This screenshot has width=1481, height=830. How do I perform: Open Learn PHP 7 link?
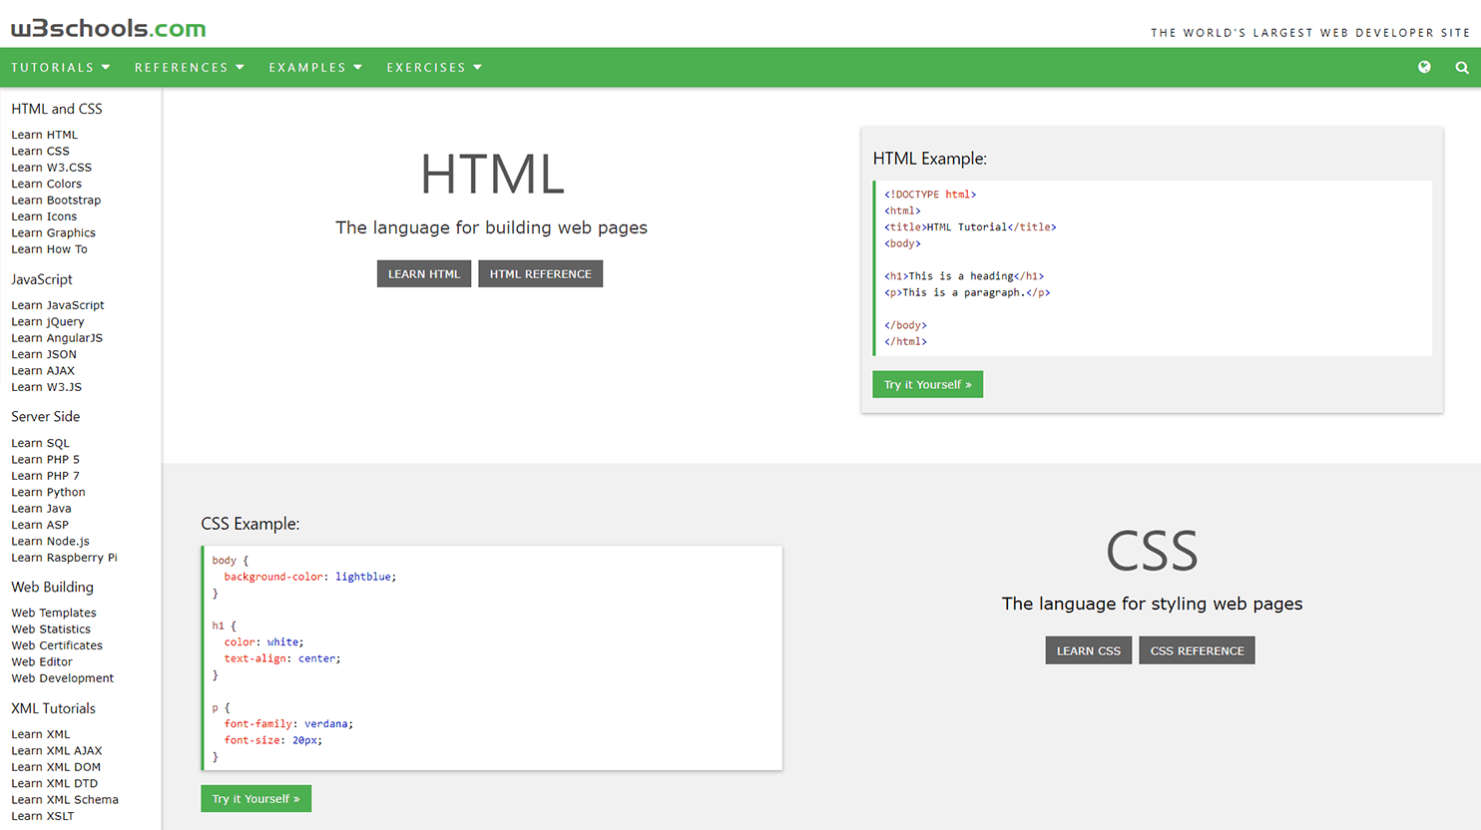45,476
